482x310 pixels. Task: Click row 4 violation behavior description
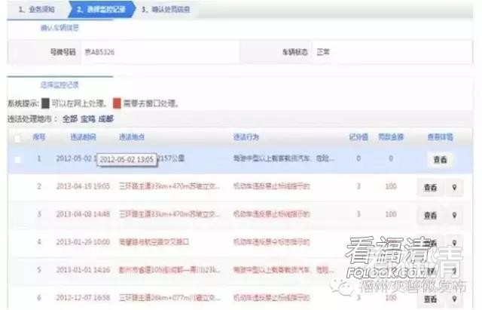click(x=271, y=242)
